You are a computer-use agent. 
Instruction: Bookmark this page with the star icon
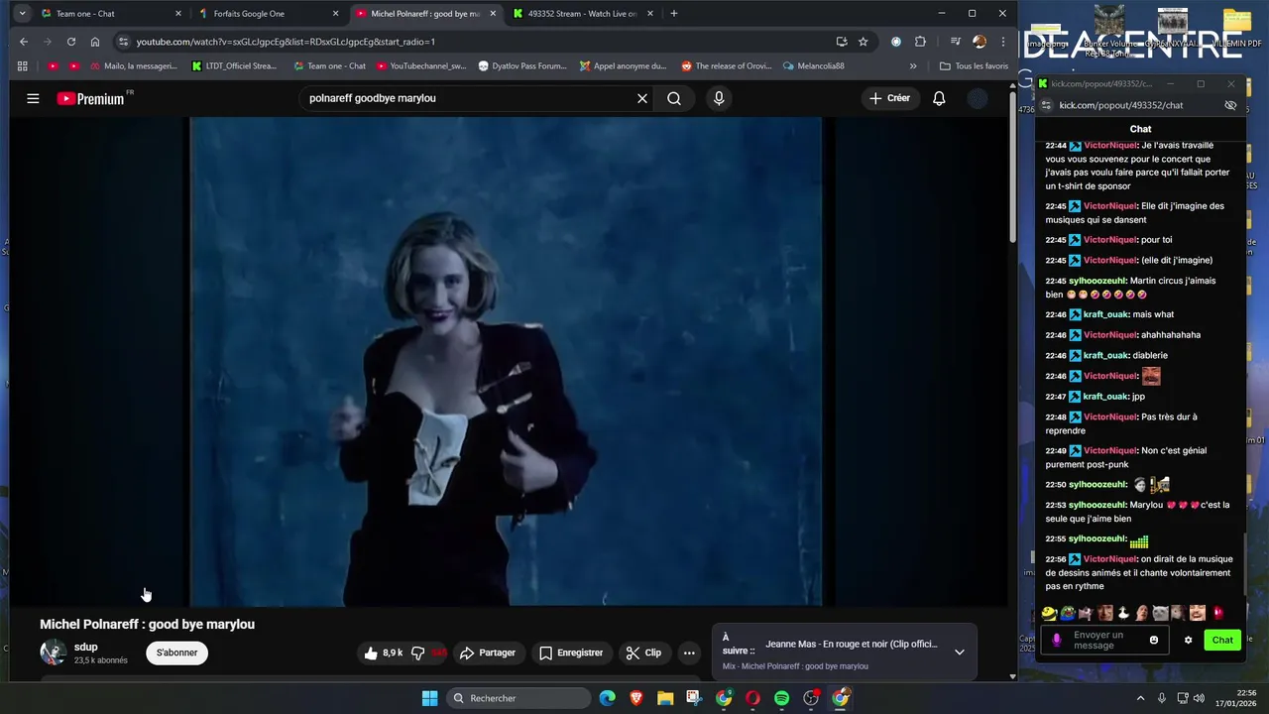[864, 42]
